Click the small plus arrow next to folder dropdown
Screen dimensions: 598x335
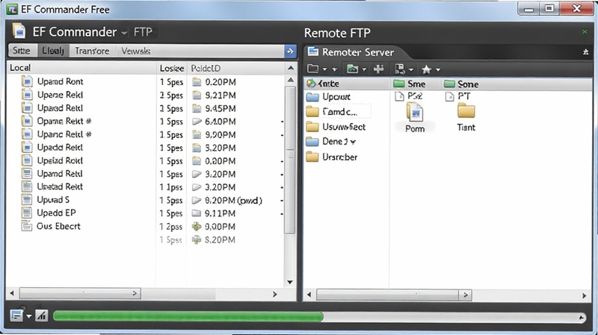tap(334, 69)
